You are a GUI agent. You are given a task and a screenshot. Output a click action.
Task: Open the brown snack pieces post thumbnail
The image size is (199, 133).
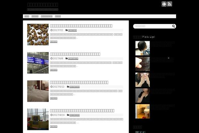(x=38, y=35)
